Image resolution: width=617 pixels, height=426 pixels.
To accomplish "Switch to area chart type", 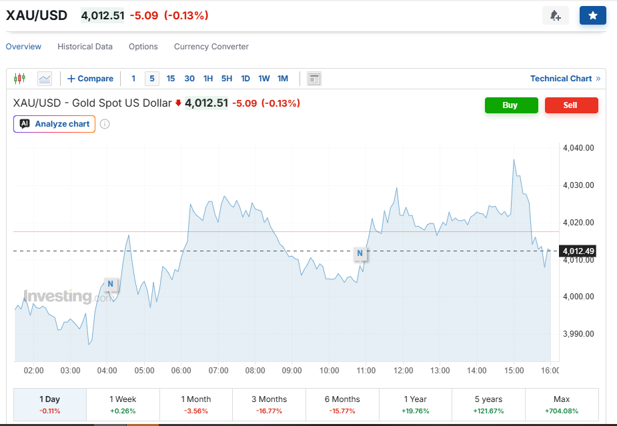I will click(45, 78).
